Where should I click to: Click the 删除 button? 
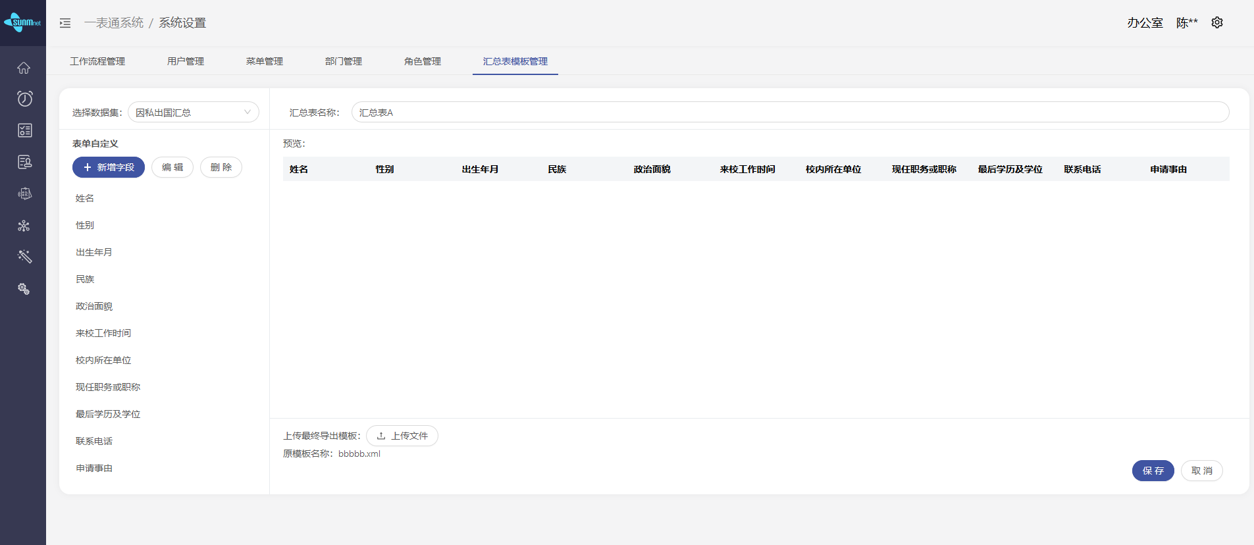221,167
